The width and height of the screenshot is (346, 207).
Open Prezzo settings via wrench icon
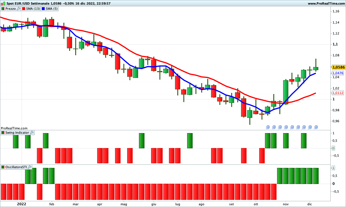pos(18,9)
